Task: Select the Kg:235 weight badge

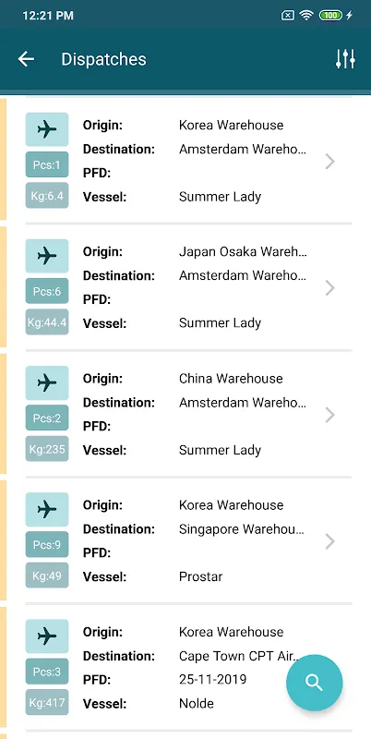Action: (x=47, y=449)
